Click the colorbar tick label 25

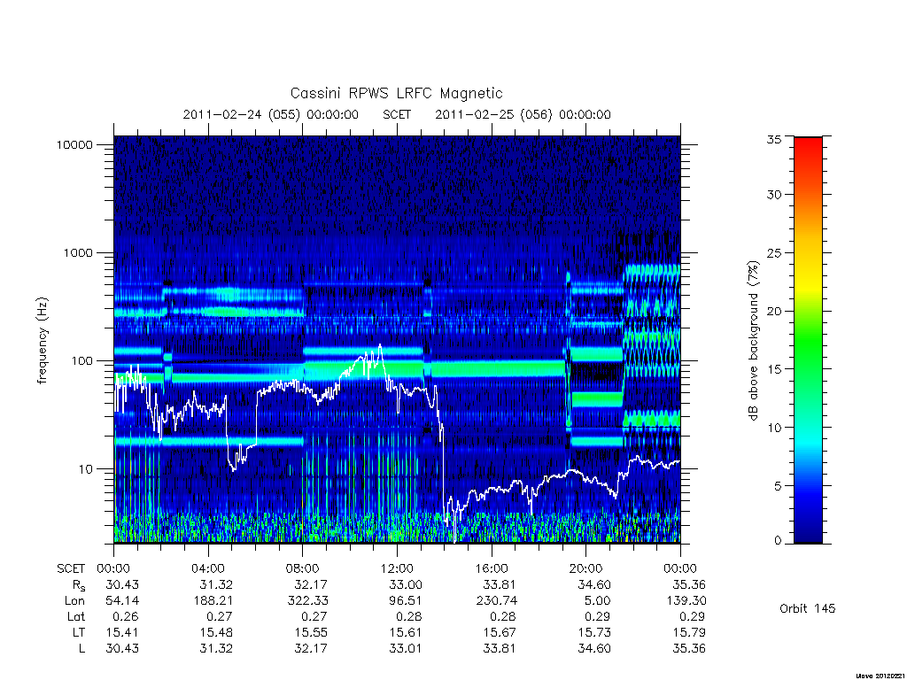pyautogui.click(x=774, y=253)
